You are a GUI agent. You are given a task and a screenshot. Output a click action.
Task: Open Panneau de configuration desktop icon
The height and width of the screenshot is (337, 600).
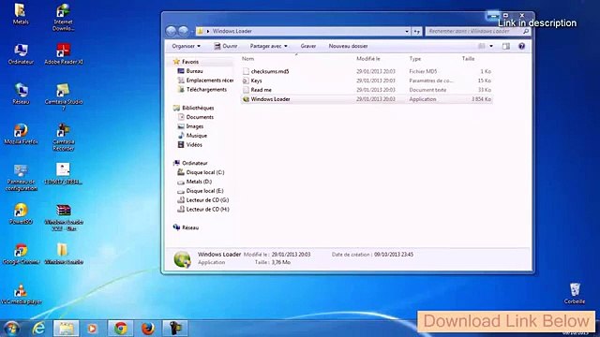pos(21,178)
